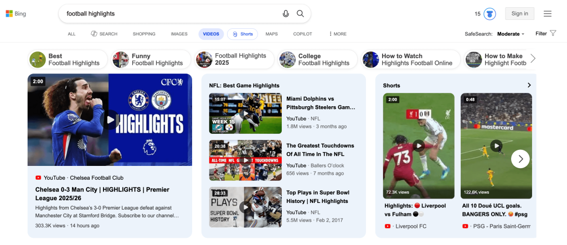
Task: Click '5.5M views · Feb 2, 2017' text
Action: coord(315,220)
